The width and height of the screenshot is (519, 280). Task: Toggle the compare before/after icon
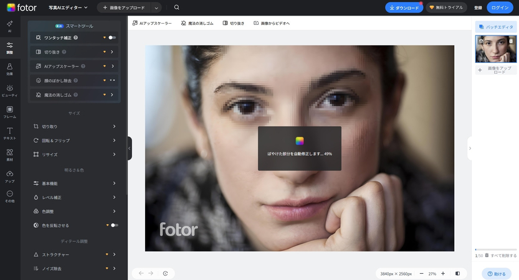point(457,274)
